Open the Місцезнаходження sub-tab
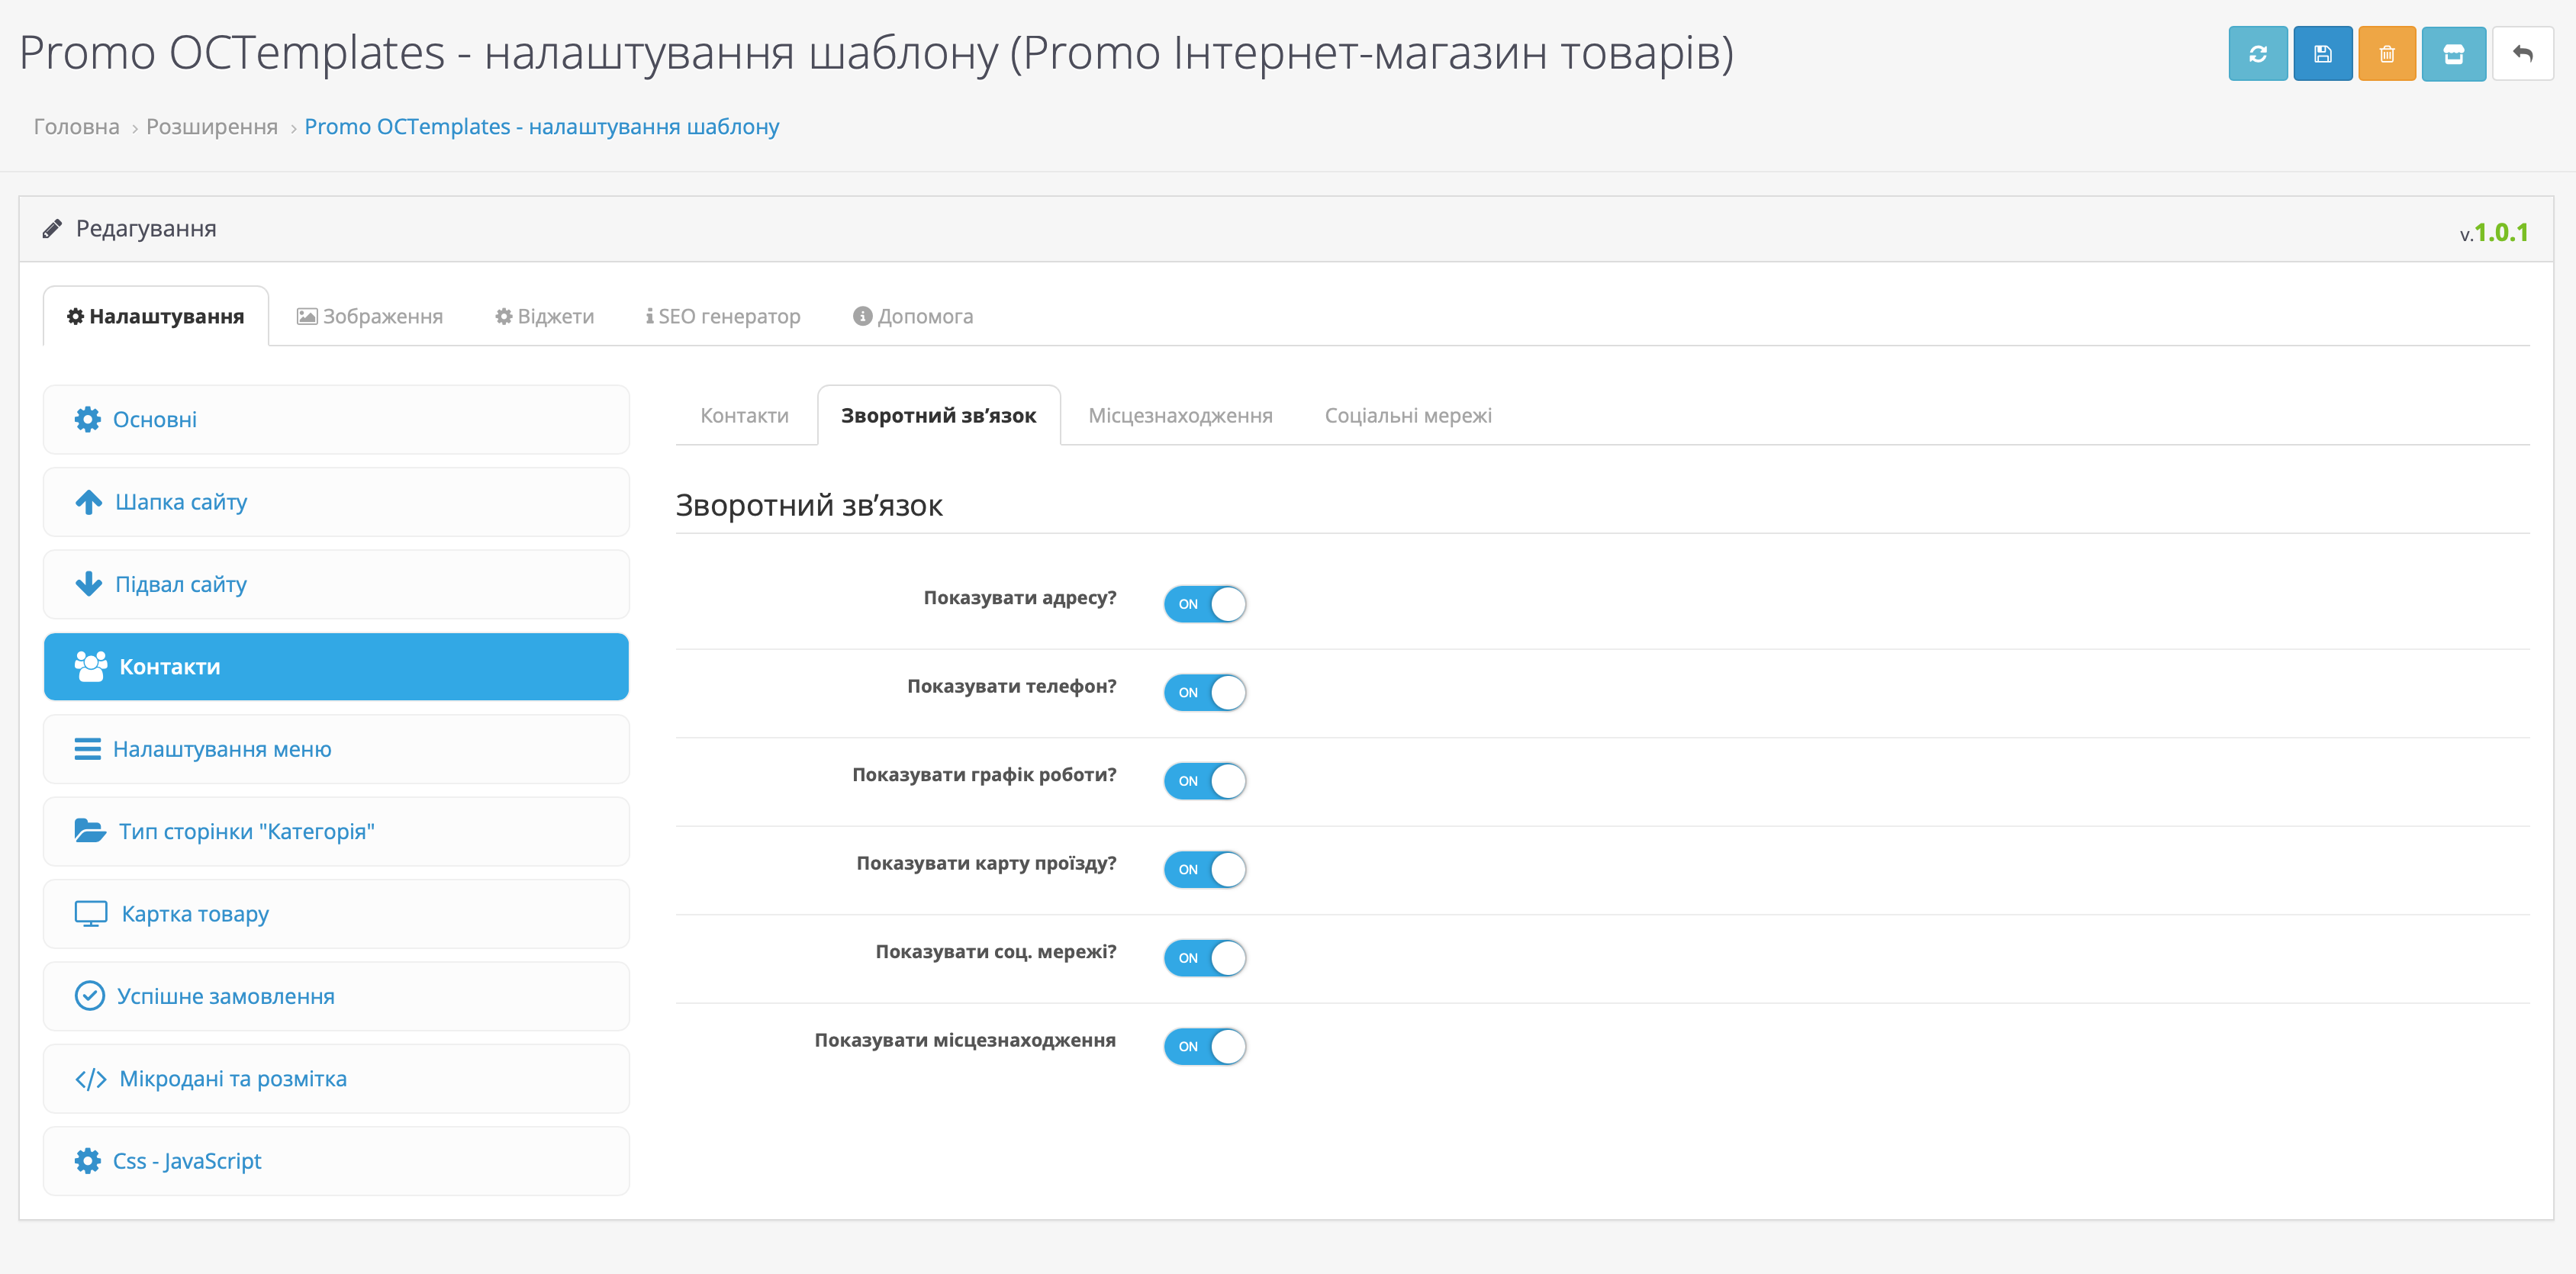 tap(1180, 416)
